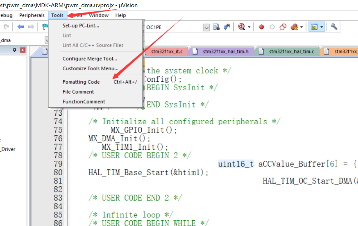Click the disable breakpoint hollow circle icon
The image size is (358, 226).
[272, 27]
